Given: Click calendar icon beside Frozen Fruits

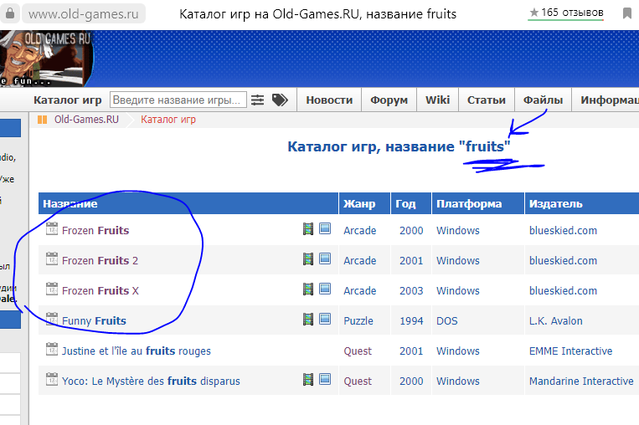Looking at the screenshot, I should coord(52,228).
